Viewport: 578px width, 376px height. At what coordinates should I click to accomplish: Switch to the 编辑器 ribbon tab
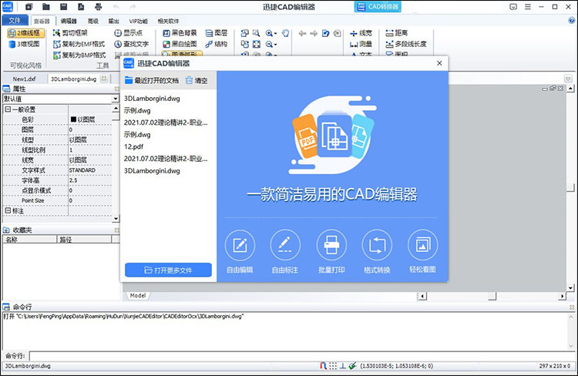(69, 21)
